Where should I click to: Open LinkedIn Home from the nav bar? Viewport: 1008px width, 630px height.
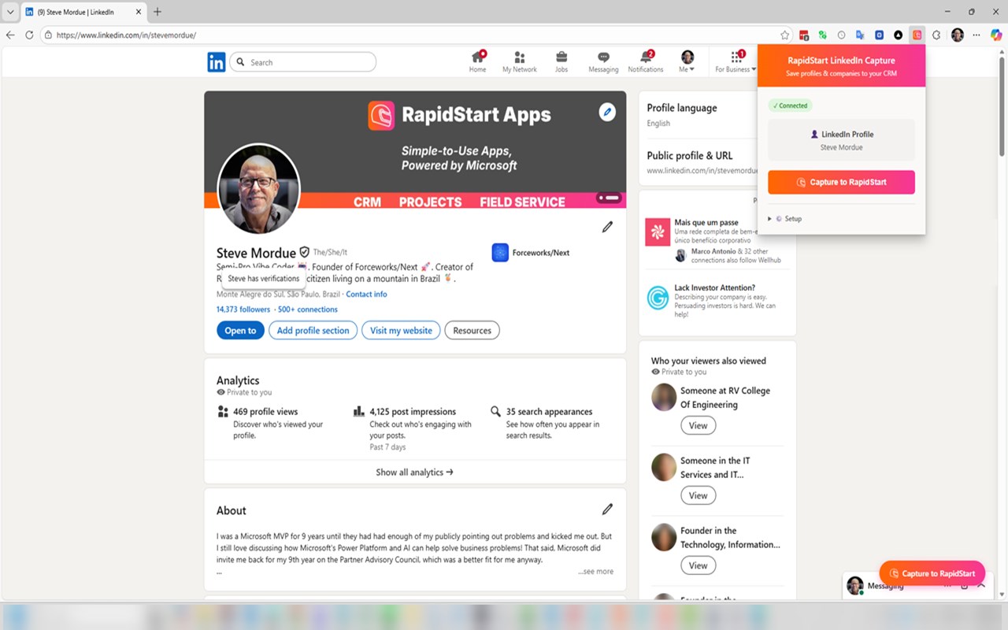click(477, 61)
